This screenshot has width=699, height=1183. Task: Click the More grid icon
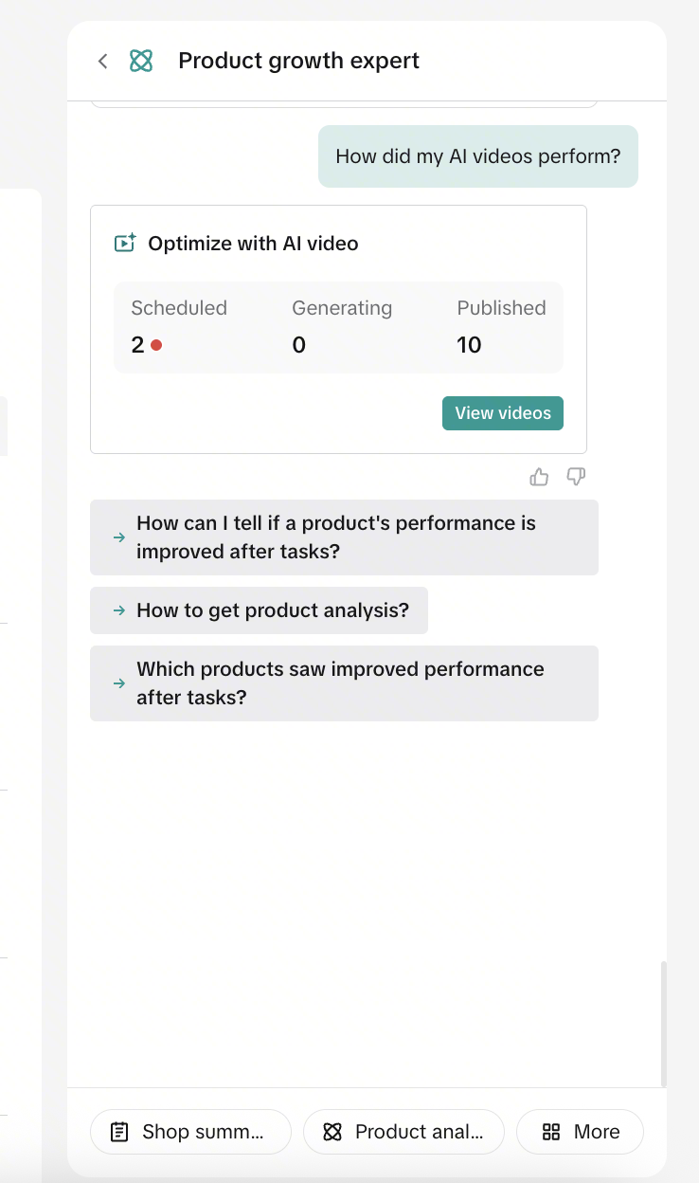551,1132
